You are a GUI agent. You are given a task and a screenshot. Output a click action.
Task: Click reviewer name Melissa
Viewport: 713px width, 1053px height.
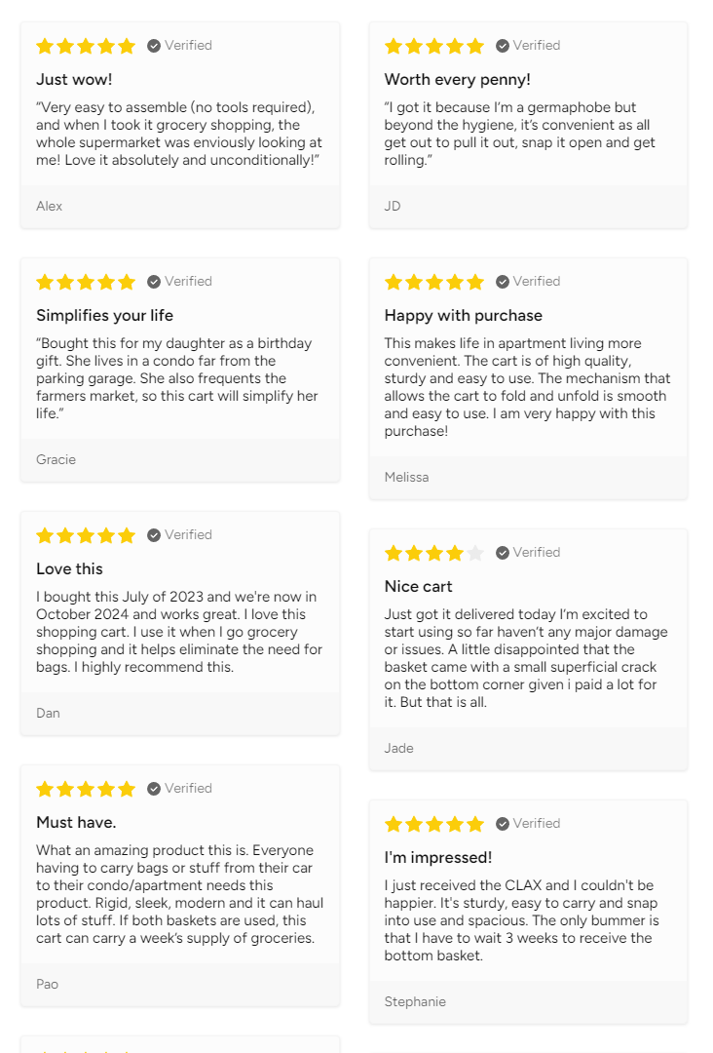[x=406, y=477]
